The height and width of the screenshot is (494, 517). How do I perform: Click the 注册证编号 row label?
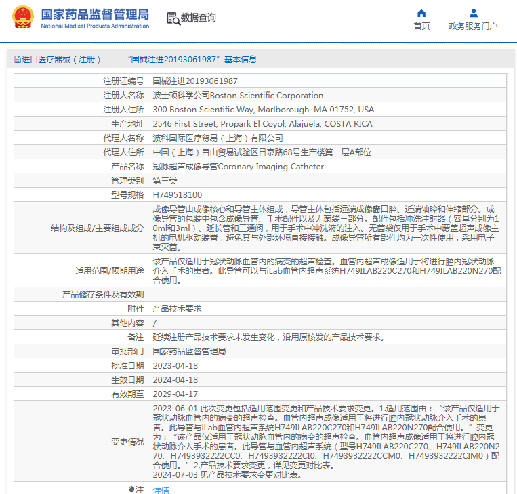click(123, 81)
